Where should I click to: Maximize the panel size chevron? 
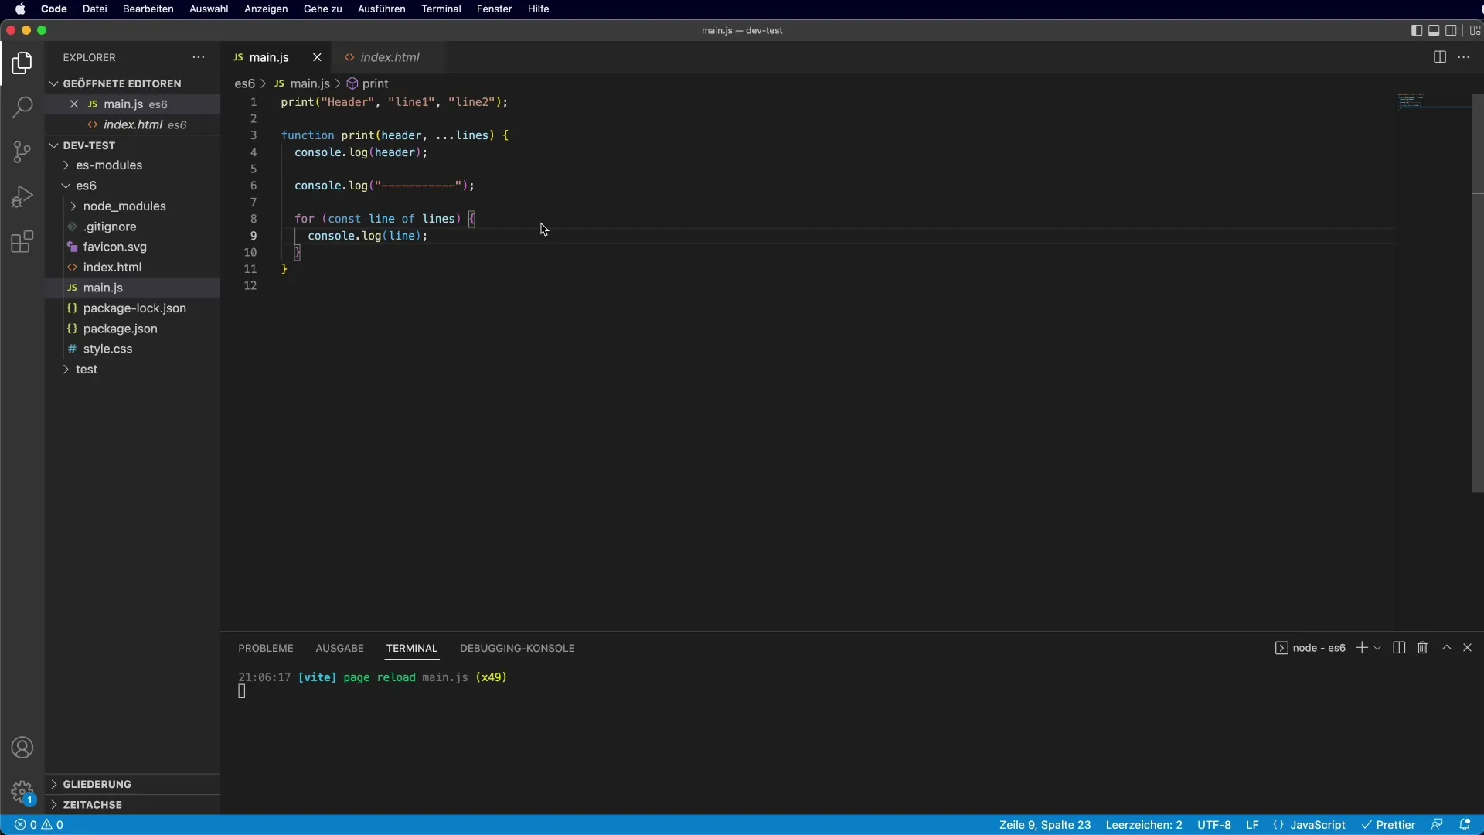click(1447, 648)
